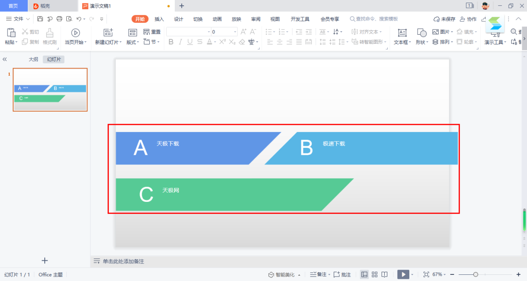This screenshot has height=281, width=527.
Task: Click the Save icon in quick access bar
Action: tap(40, 19)
